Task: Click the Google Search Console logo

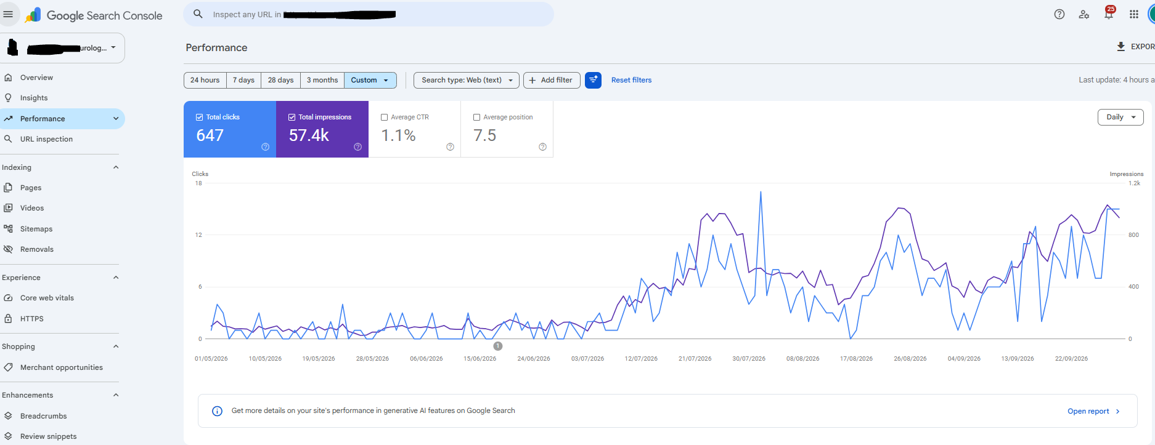Action: click(x=94, y=15)
